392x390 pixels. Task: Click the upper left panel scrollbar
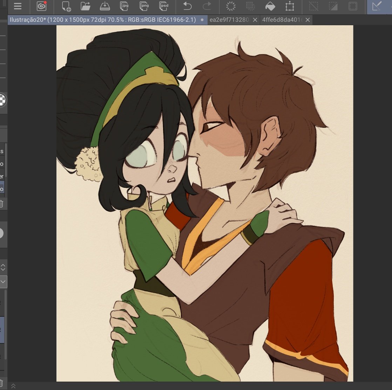(x=6, y=160)
